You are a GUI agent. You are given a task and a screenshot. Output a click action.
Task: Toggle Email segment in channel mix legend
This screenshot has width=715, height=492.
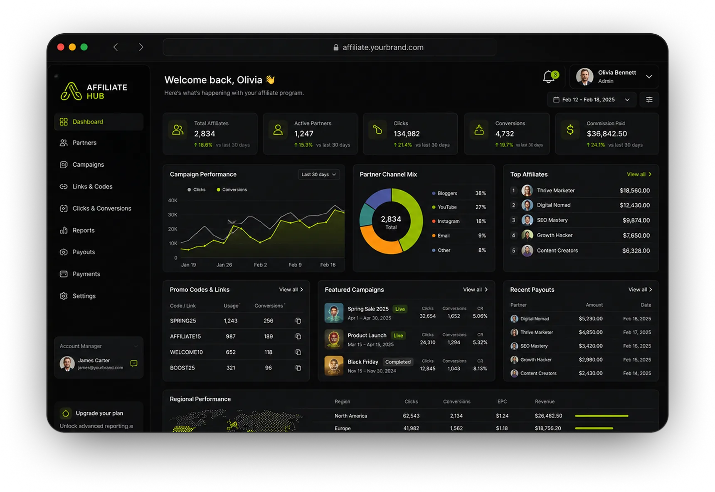[x=441, y=236]
